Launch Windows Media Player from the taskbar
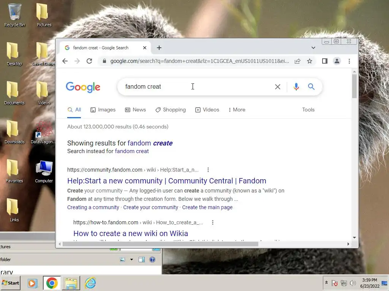Screen dimensions: 389x291 32,283
